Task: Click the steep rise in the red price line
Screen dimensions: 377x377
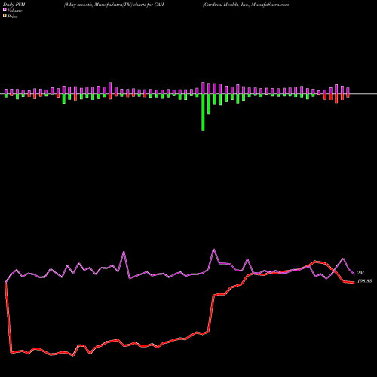Action: (211, 314)
